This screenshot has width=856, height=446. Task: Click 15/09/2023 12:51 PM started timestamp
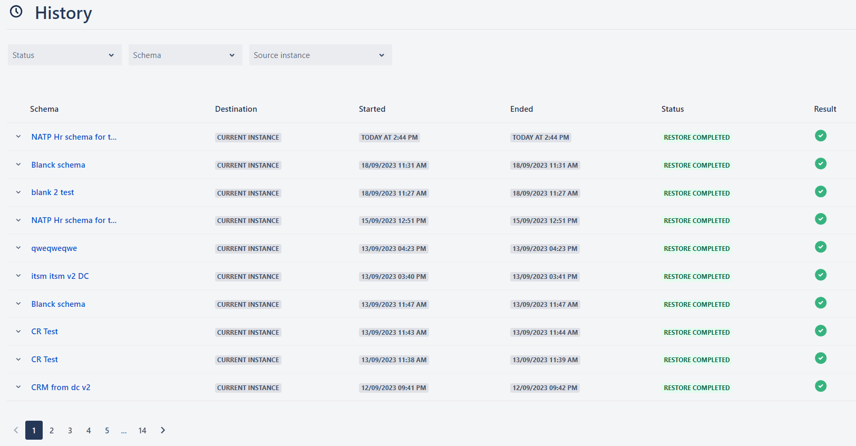(394, 221)
